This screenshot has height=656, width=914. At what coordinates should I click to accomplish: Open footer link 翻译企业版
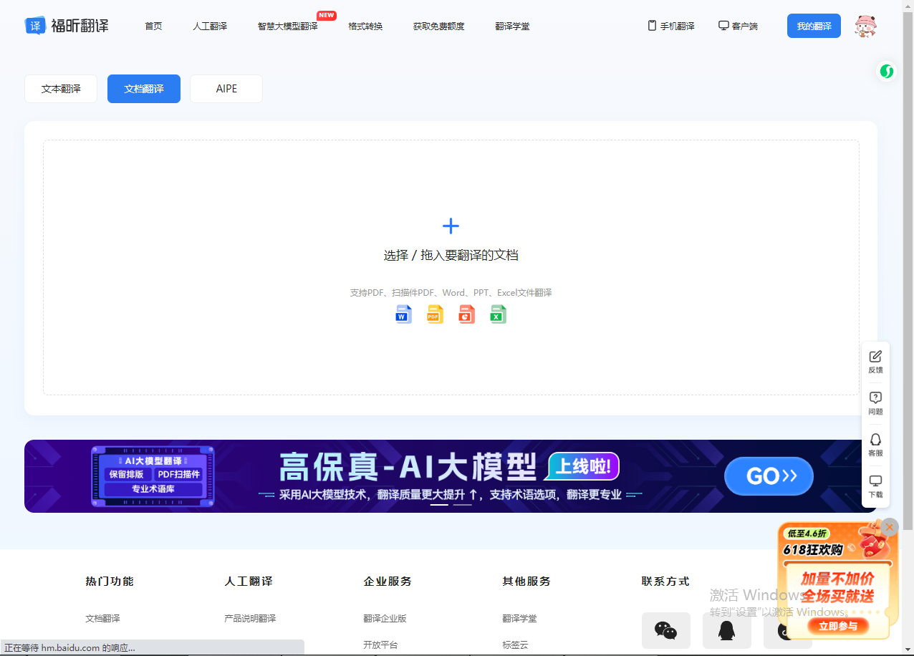(x=385, y=618)
